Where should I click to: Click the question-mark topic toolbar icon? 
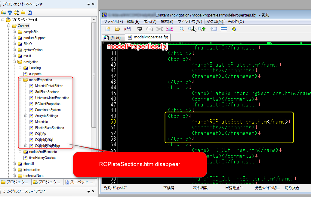[x=30, y=13]
